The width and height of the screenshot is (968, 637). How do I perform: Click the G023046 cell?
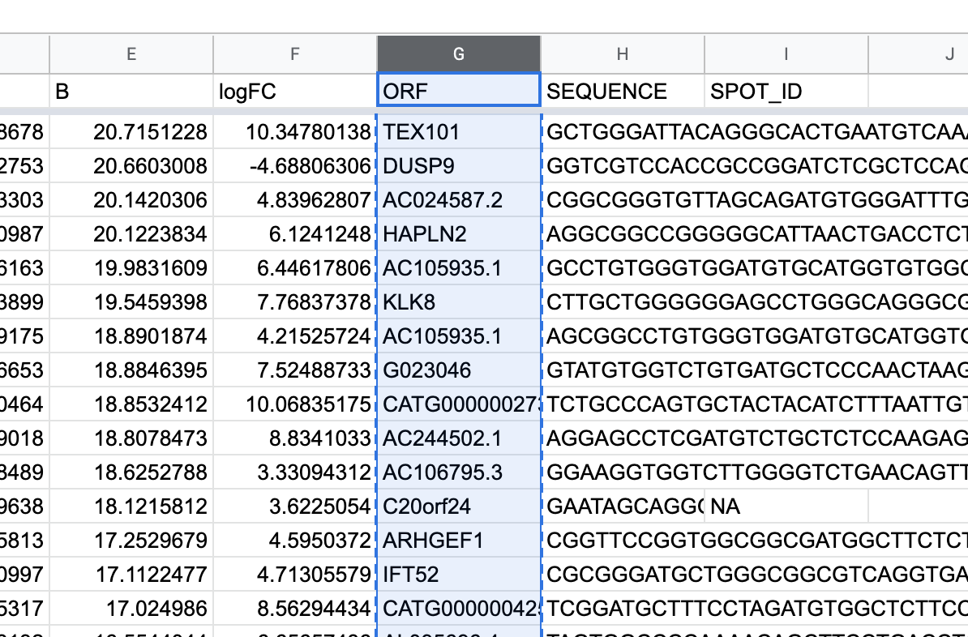tap(459, 370)
